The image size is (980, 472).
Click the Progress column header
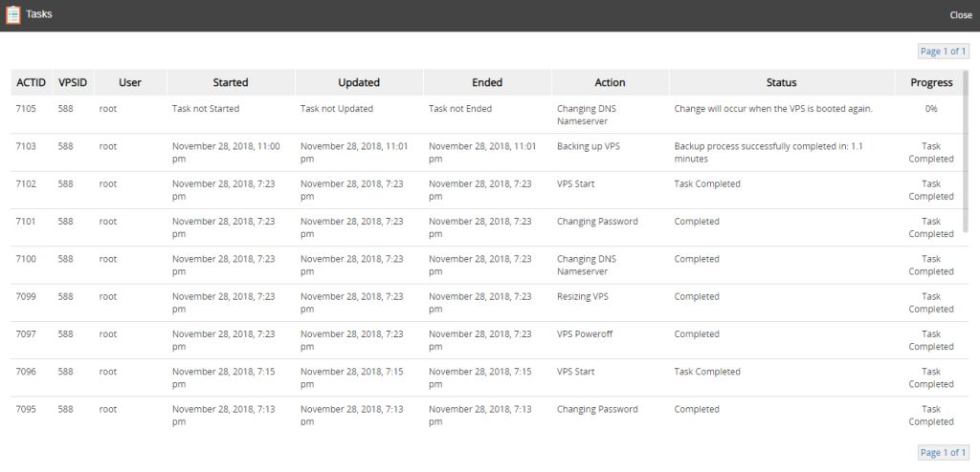point(931,82)
